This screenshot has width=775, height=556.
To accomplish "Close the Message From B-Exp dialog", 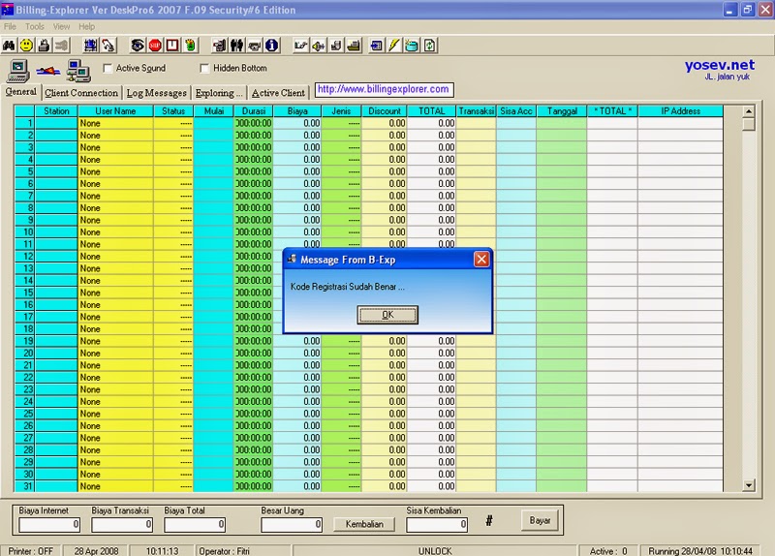I will click(481, 260).
